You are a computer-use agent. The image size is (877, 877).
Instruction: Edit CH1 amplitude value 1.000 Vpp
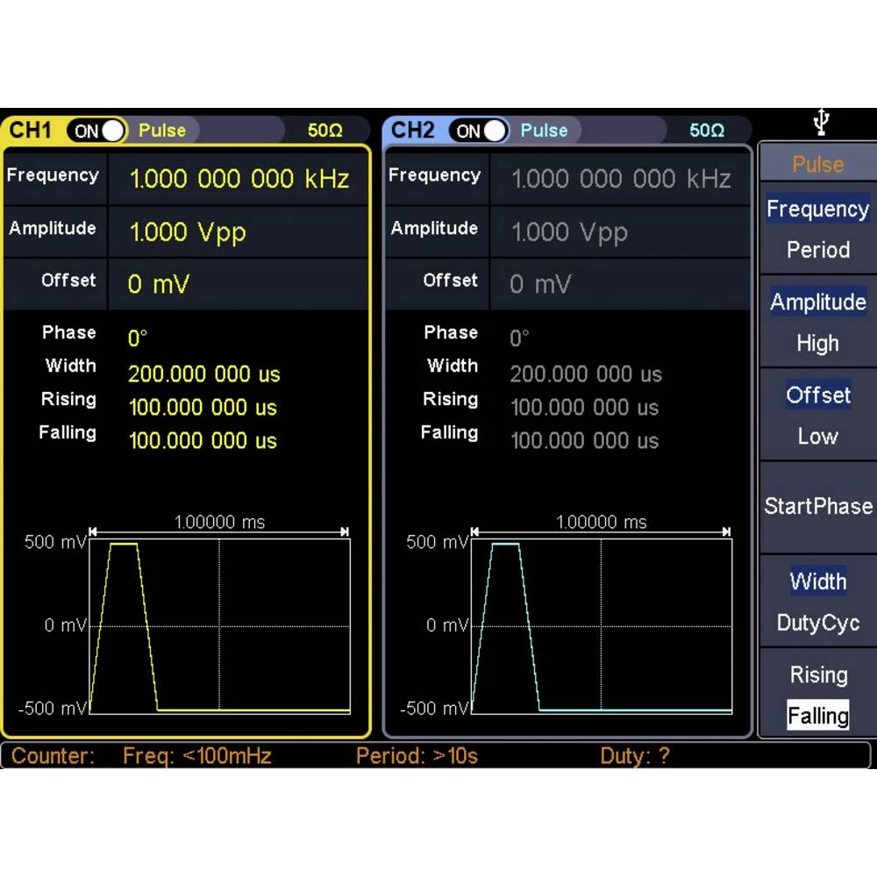pyautogui.click(x=188, y=232)
